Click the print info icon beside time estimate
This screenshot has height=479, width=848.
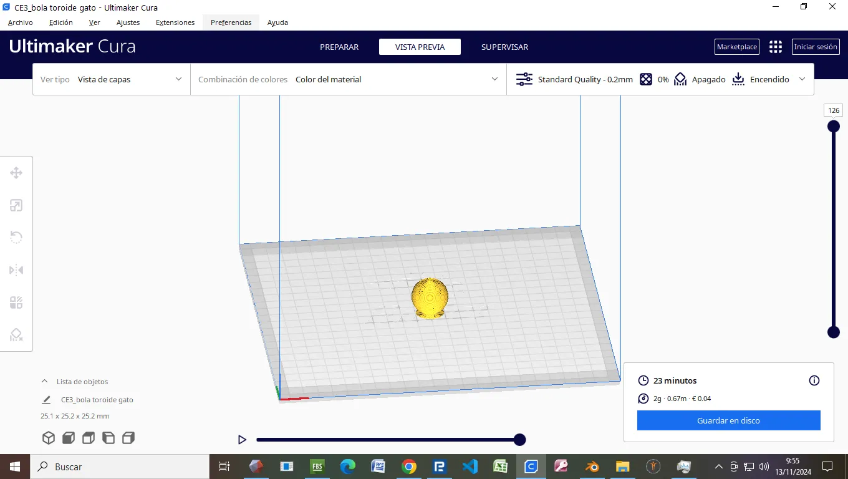(814, 380)
